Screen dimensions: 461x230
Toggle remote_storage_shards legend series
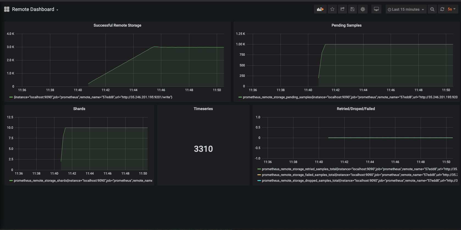[83, 181]
